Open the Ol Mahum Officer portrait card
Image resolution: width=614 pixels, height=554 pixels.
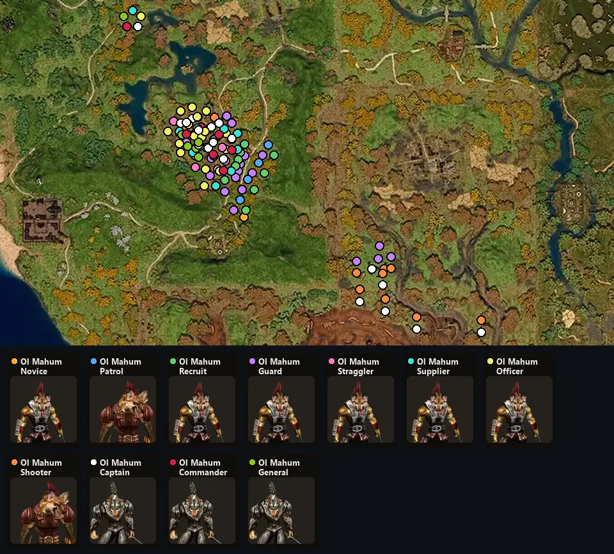coord(519,409)
